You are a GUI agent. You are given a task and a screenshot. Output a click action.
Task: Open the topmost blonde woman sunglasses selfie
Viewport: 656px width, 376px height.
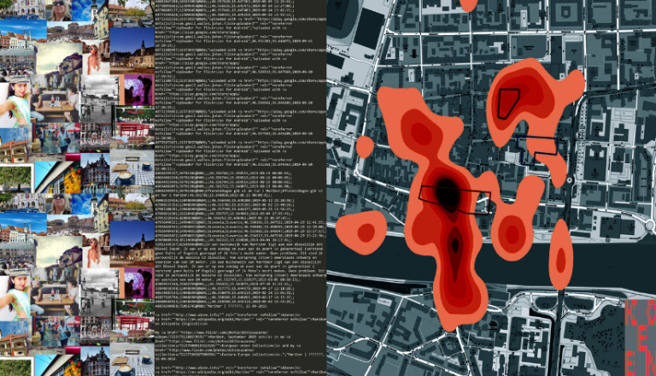click(x=59, y=10)
